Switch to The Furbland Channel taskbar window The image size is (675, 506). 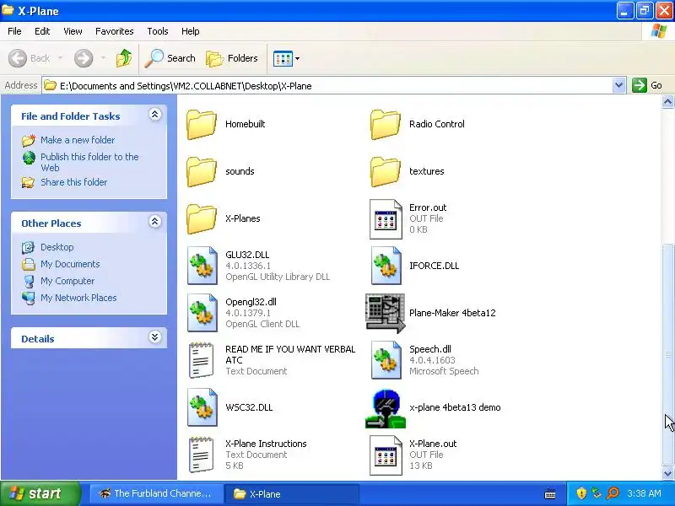tap(157, 493)
